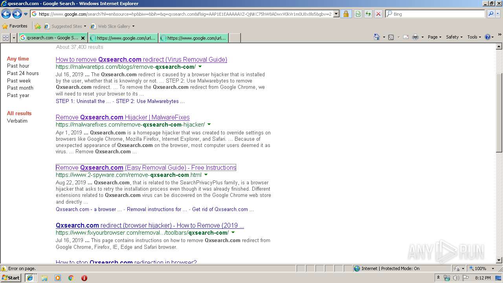503x283 pixels.
Task: Expand the address bar autocomplete dropdown
Action: (336, 14)
